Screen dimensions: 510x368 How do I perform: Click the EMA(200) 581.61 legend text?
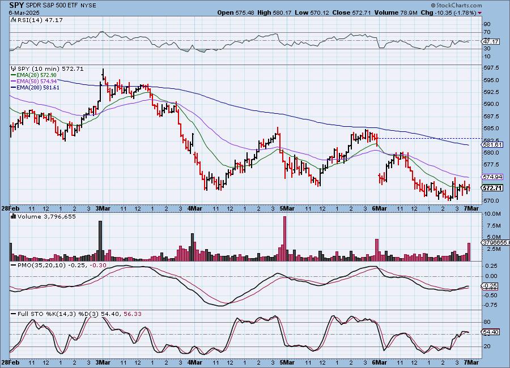pos(38,87)
